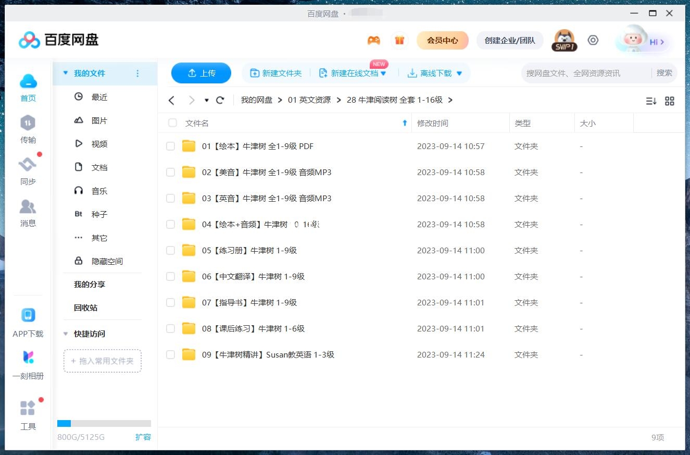Open the 离线下载 dropdown arrow

(459, 73)
